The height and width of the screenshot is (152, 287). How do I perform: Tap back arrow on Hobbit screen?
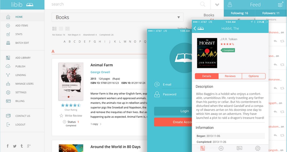(x=195, y=28)
